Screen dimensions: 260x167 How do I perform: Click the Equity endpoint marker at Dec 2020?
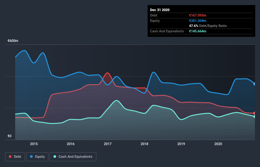255,84
